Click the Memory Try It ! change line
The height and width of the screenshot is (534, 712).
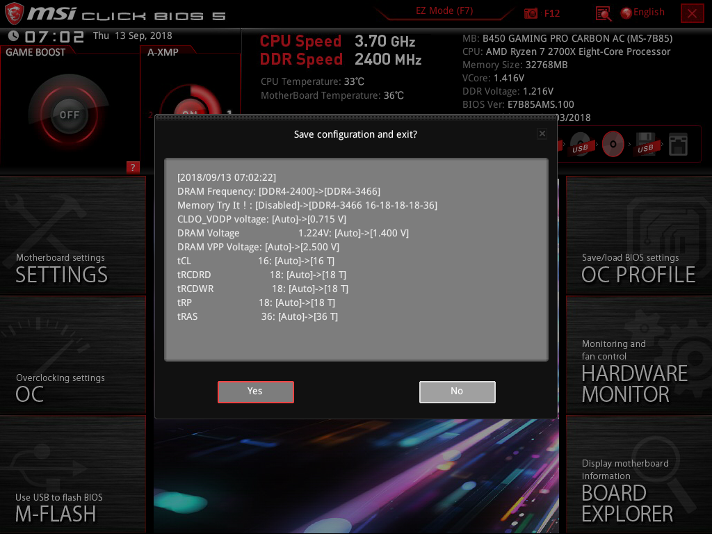pyautogui.click(x=307, y=205)
